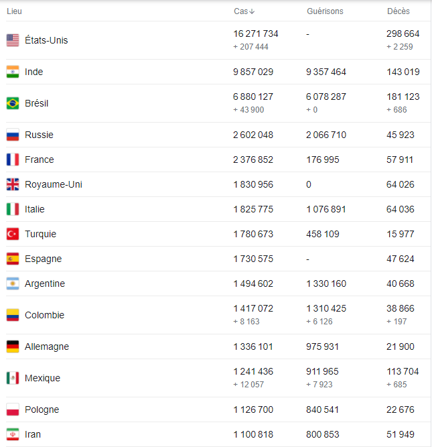432x447 pixels.
Task: Sort table by Décès column
Action: tap(398, 11)
